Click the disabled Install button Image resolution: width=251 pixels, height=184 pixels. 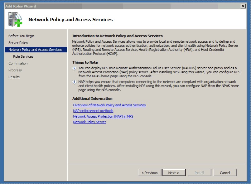tap(200, 173)
